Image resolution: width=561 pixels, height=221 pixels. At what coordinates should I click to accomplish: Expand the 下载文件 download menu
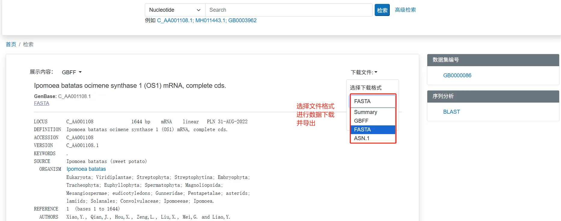pos(364,72)
